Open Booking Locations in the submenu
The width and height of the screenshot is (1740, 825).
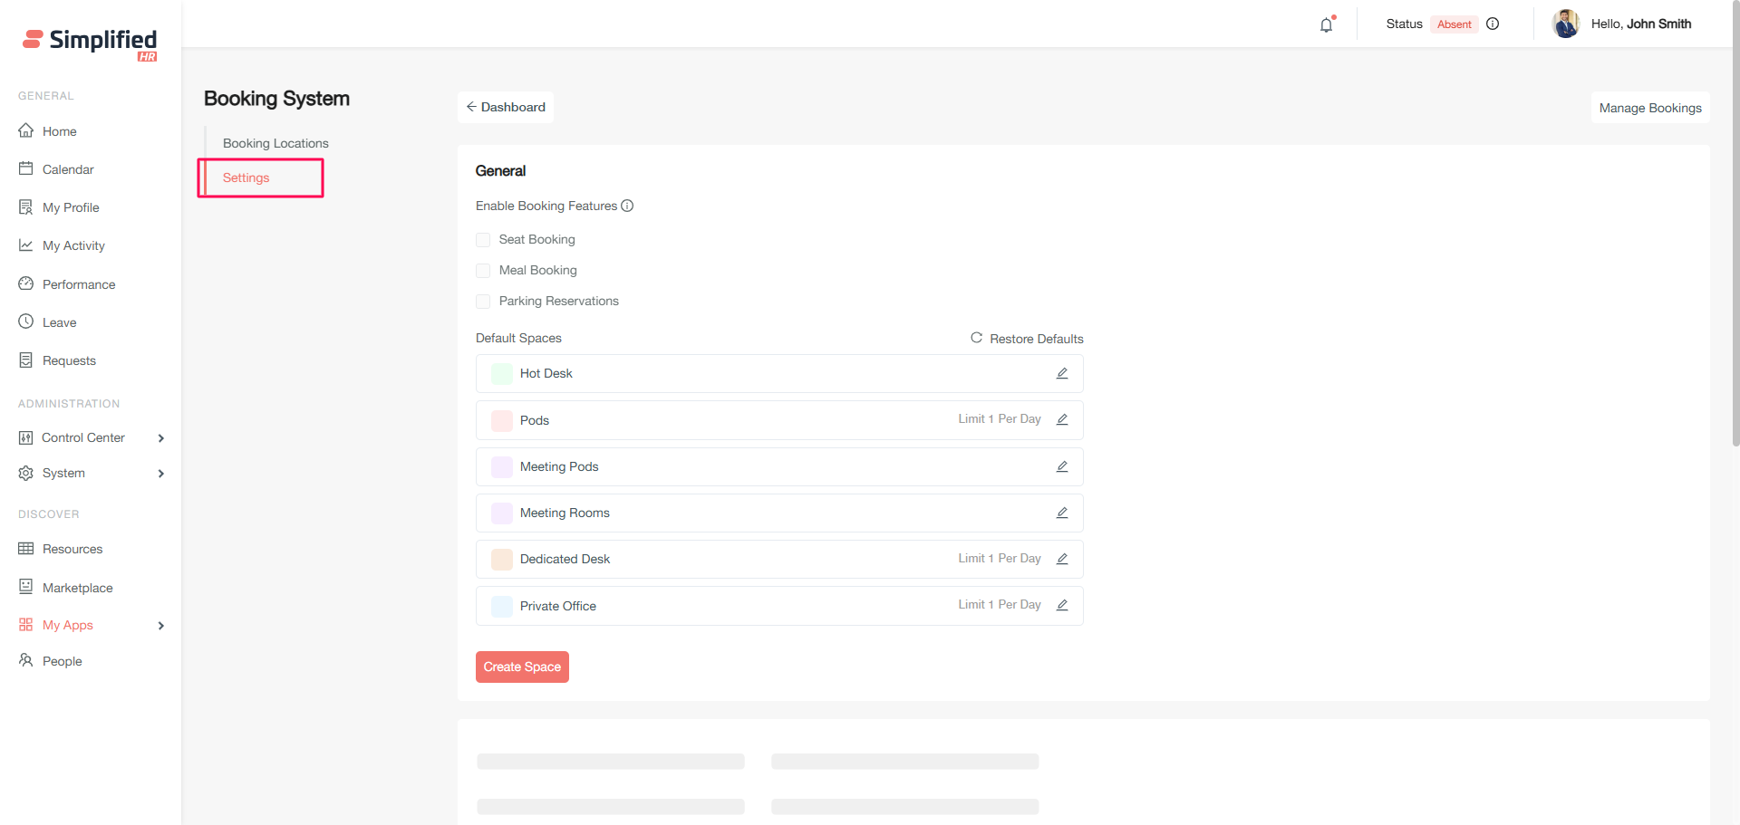(x=275, y=143)
